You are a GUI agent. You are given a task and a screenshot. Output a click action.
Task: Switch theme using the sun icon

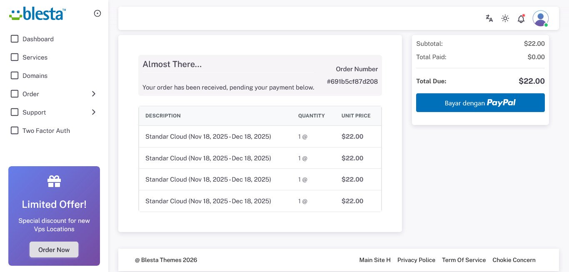click(505, 18)
